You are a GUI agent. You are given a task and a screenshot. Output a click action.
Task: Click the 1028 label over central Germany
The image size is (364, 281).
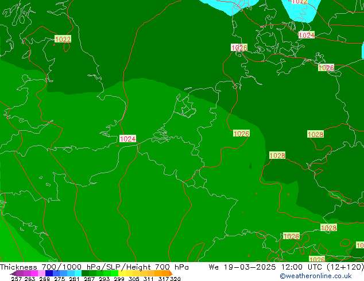277,155
